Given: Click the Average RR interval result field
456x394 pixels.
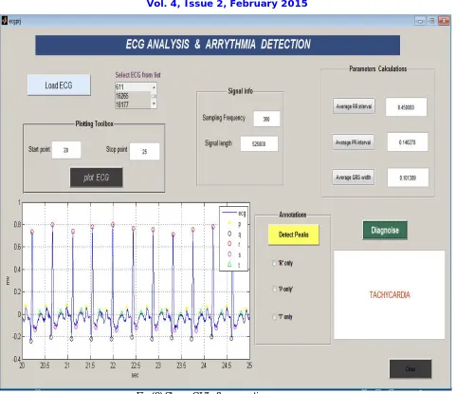Looking at the screenshot, I should (x=406, y=107).
